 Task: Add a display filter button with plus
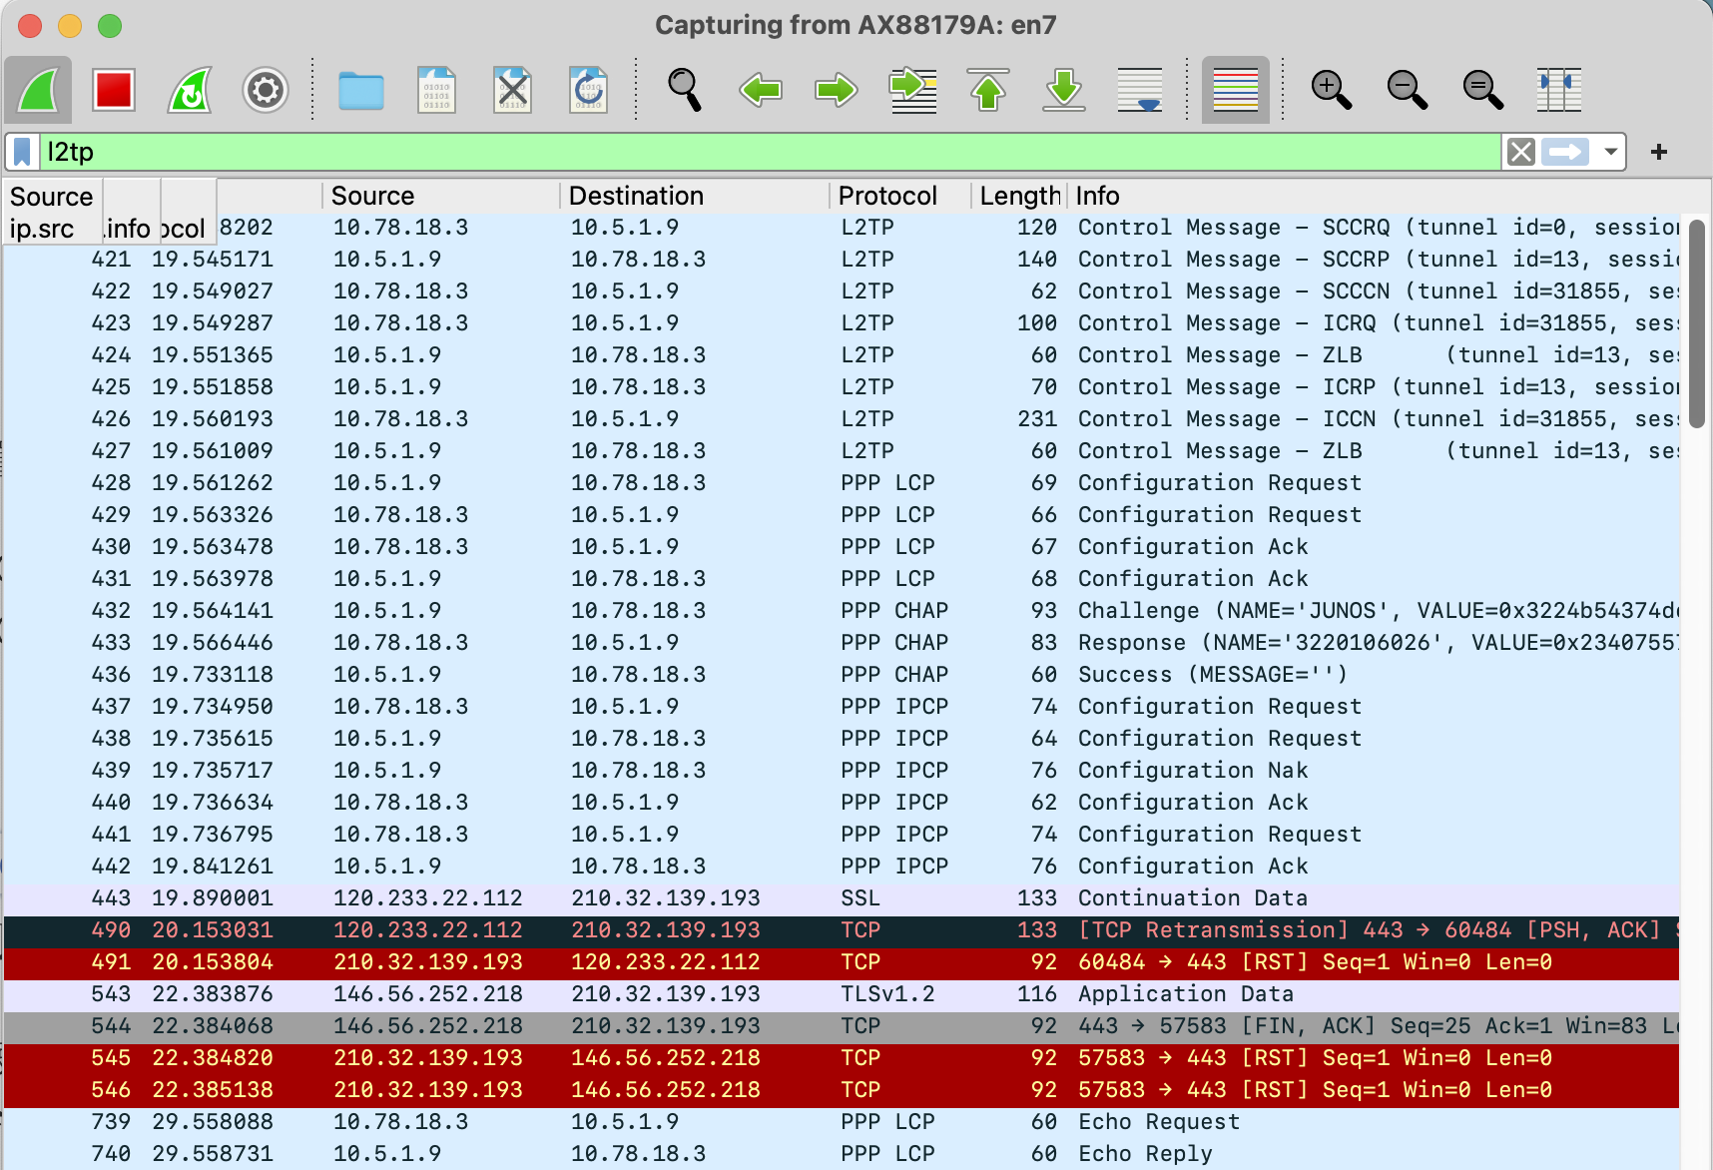(x=1659, y=152)
